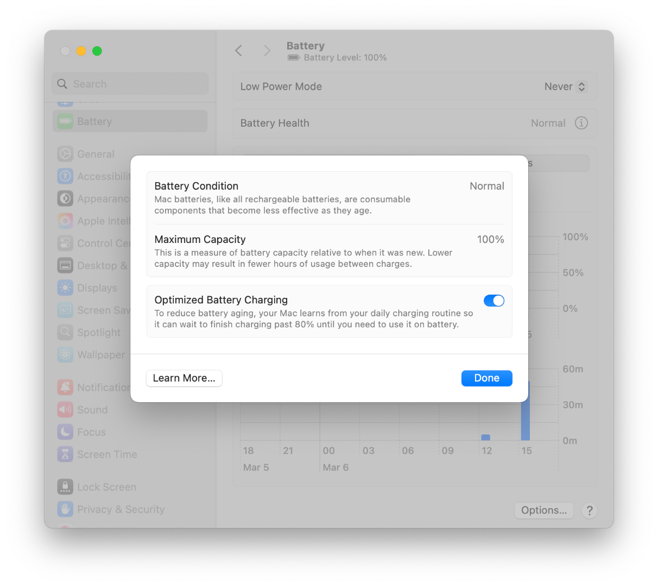
Task: Click the yellow minimize window button
Action: point(81,51)
